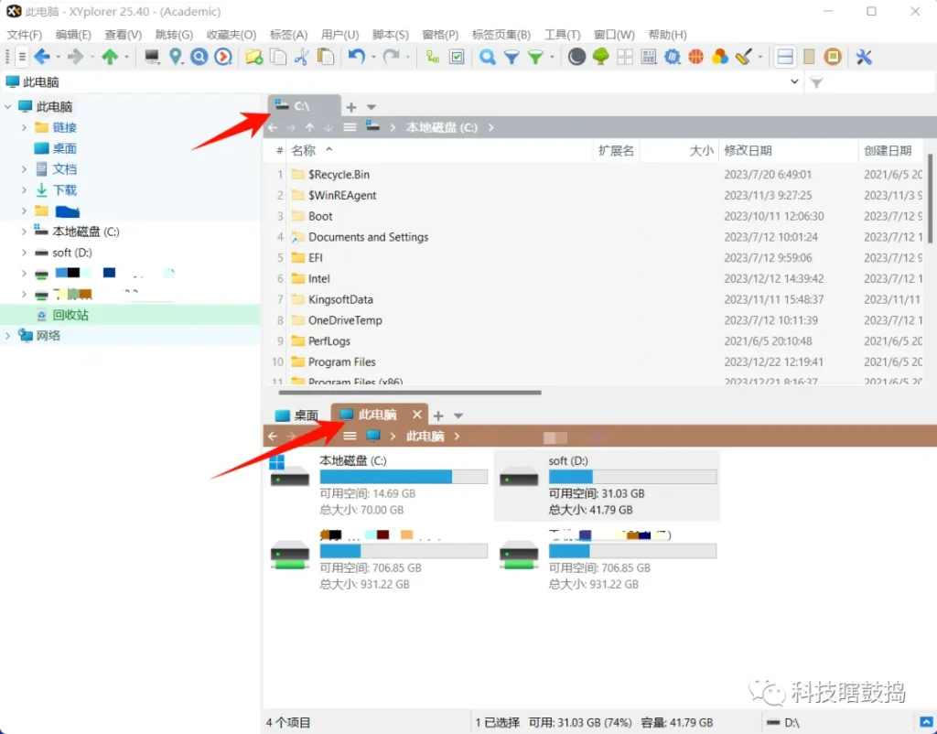Click the hotlist location pin icon
Screen dimensions: 937x734
(175, 57)
